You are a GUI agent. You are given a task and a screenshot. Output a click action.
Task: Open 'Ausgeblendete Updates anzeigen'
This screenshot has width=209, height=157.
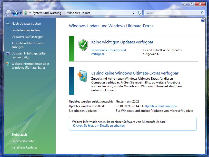click(x=27, y=45)
